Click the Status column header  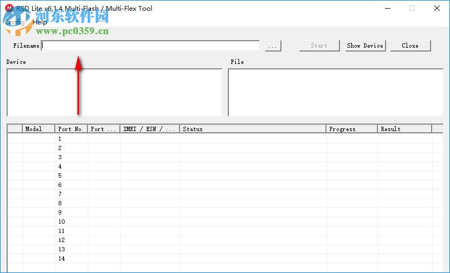253,129
